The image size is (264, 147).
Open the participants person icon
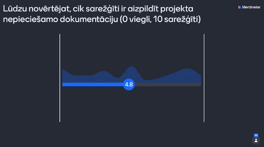(x=256, y=140)
